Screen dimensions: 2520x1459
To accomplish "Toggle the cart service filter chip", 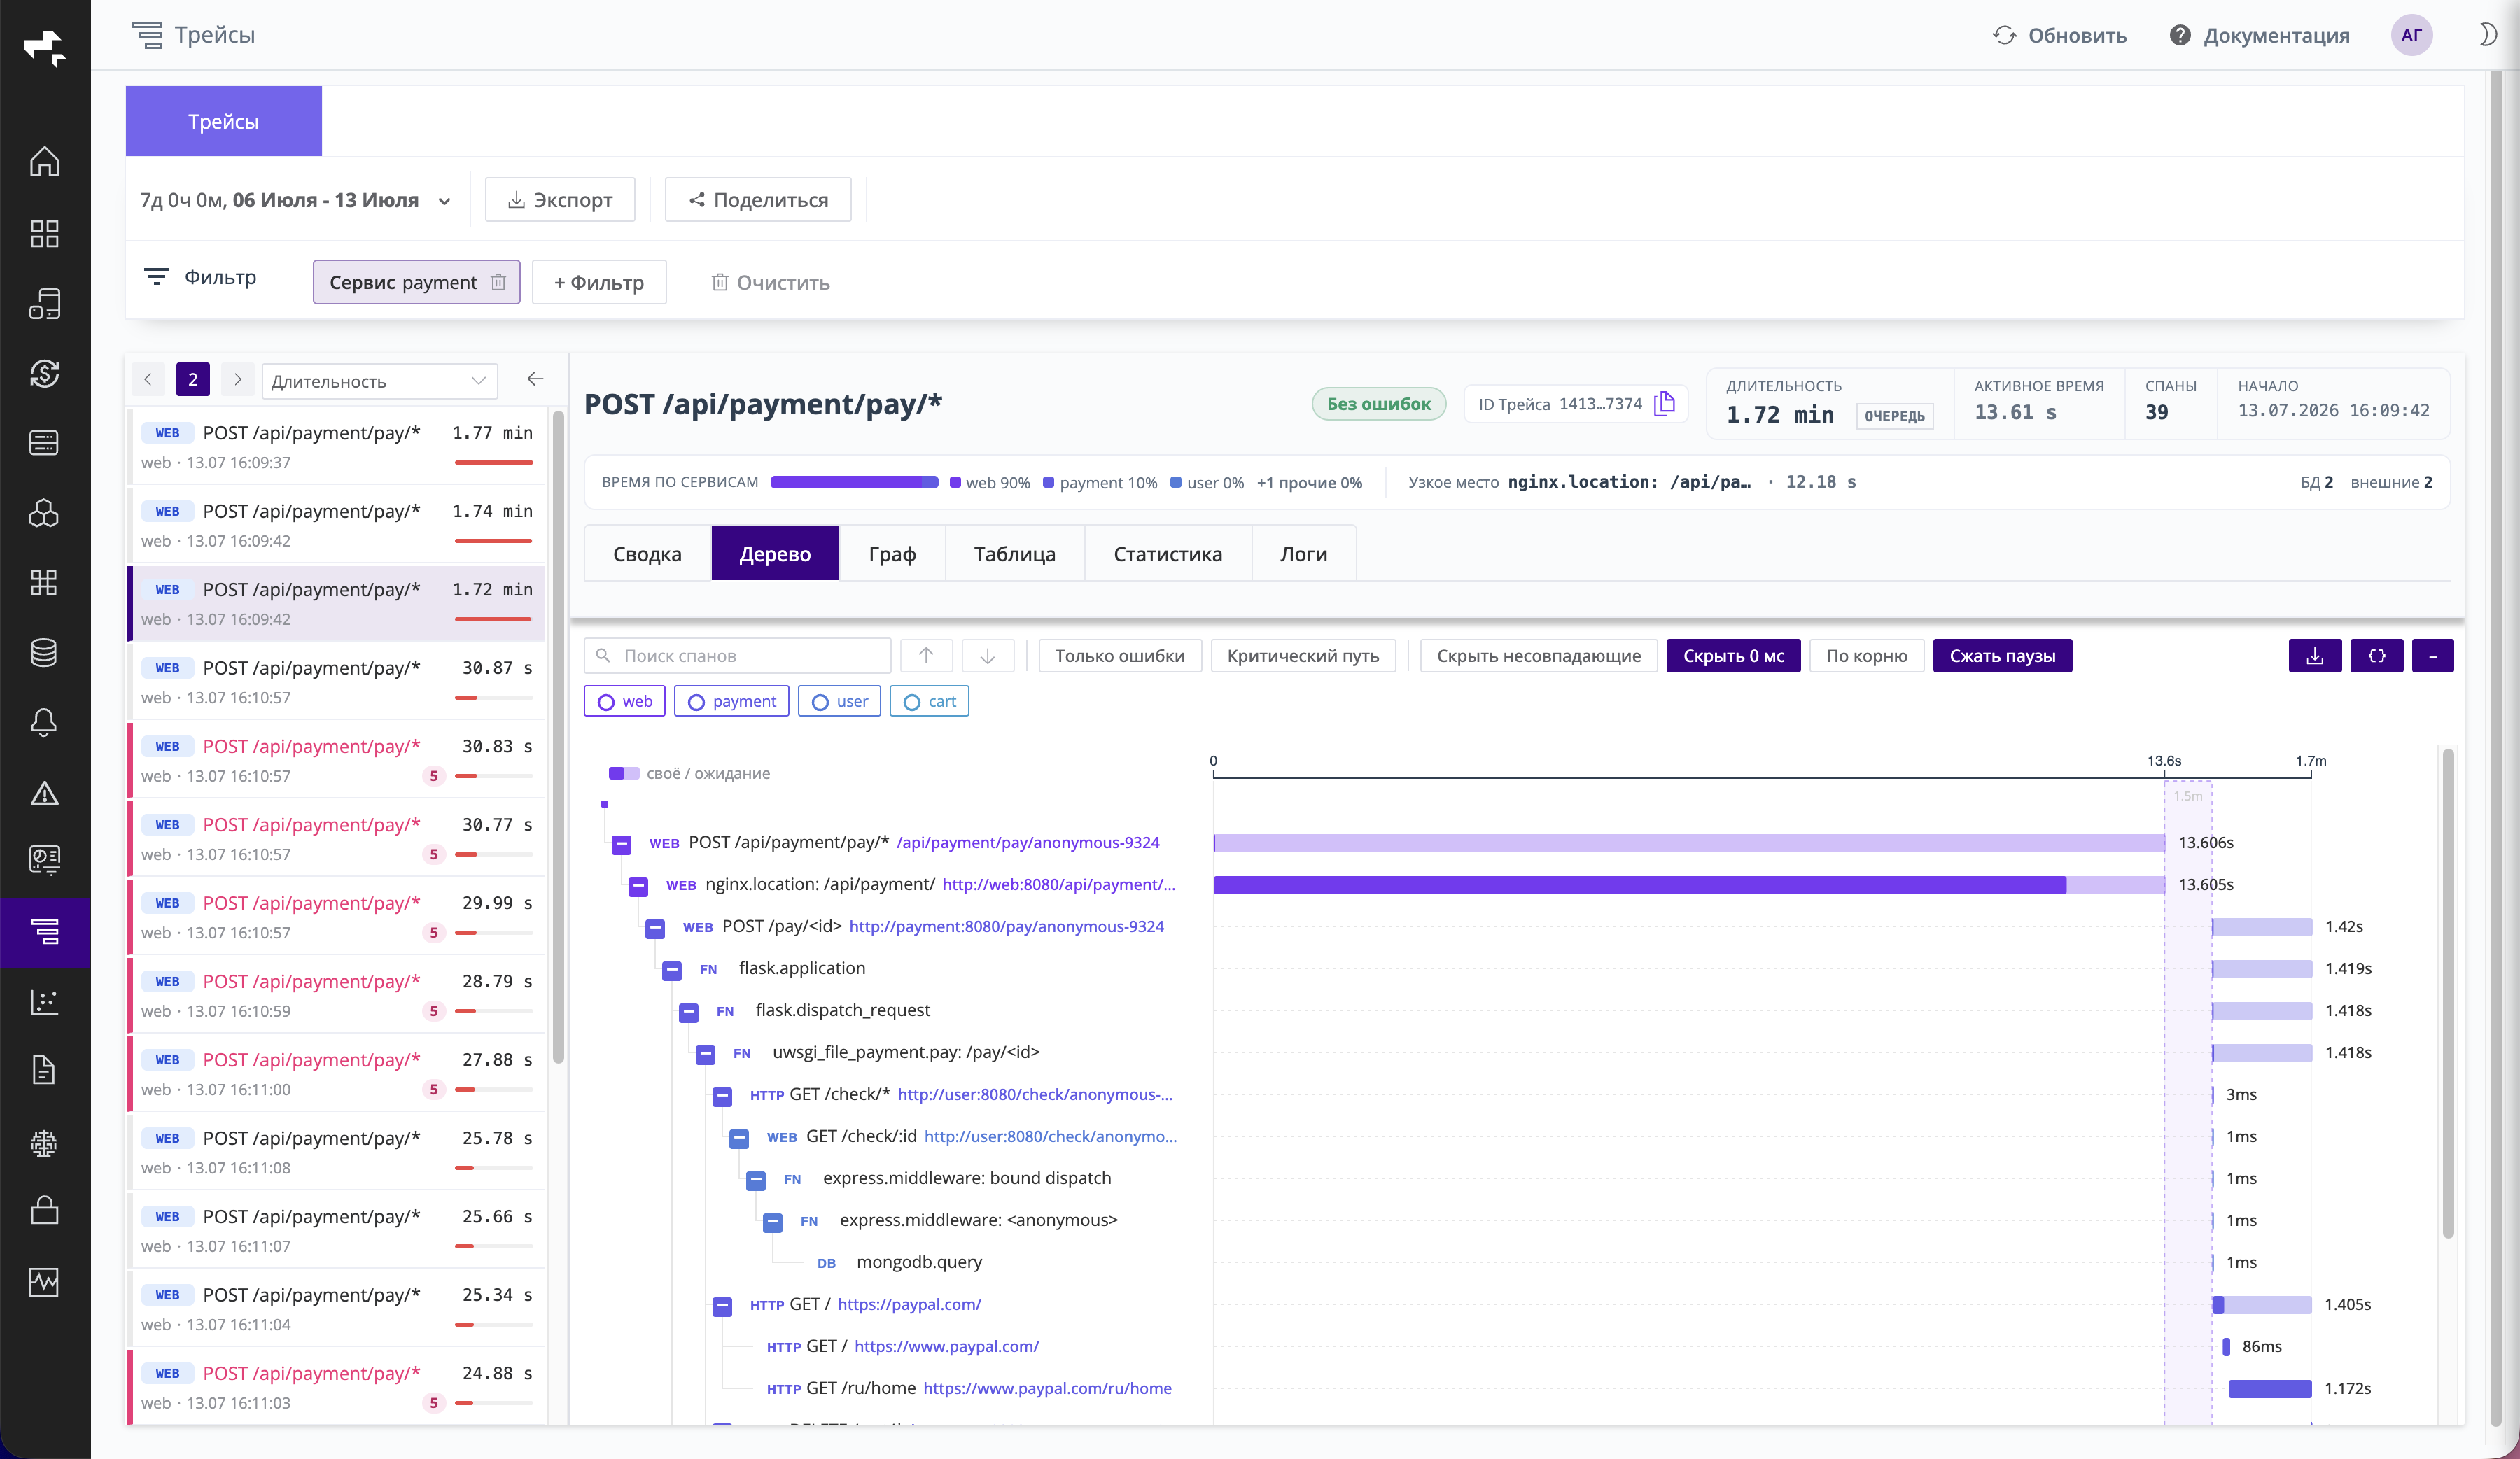I will [x=929, y=702].
